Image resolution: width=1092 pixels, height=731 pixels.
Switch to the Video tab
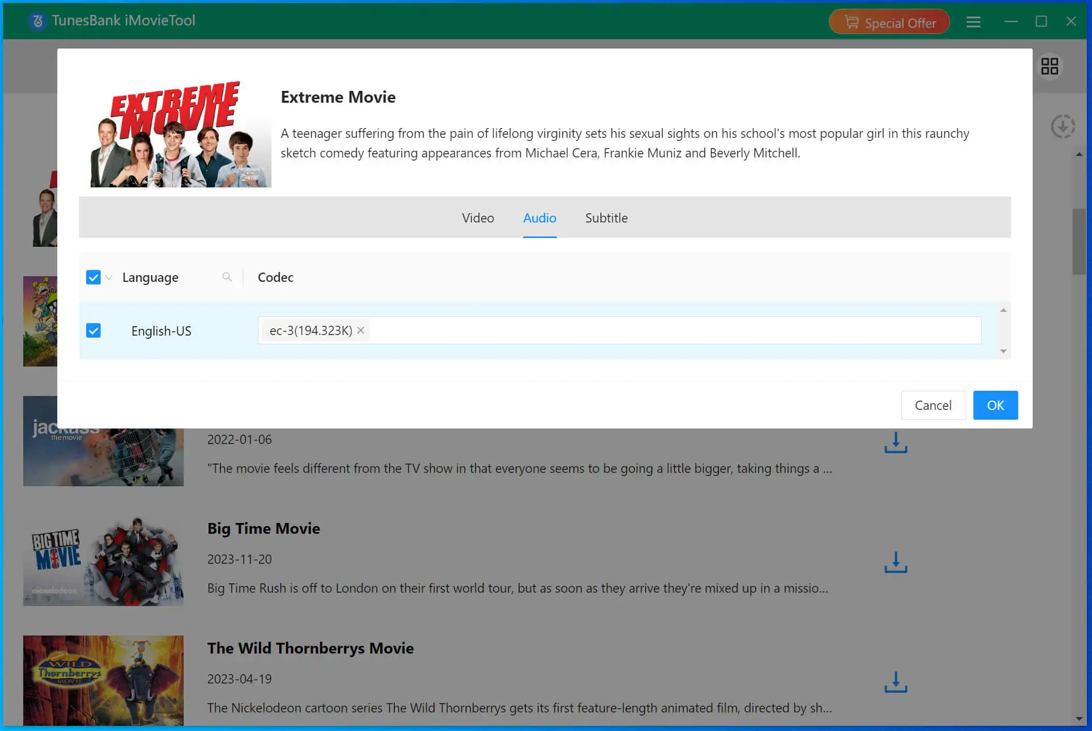click(x=478, y=218)
